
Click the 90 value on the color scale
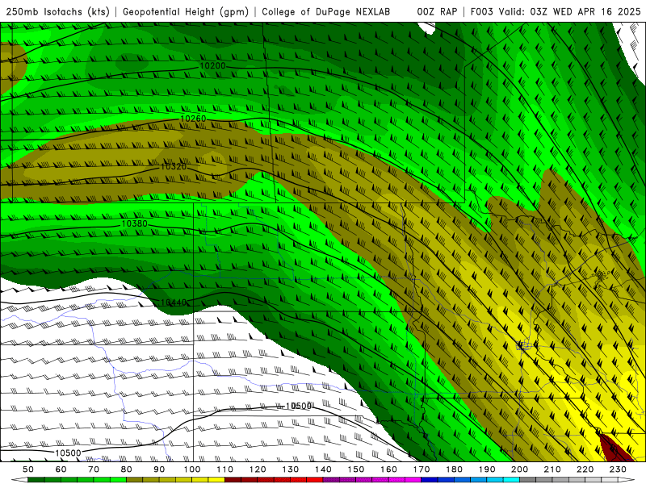(x=159, y=469)
